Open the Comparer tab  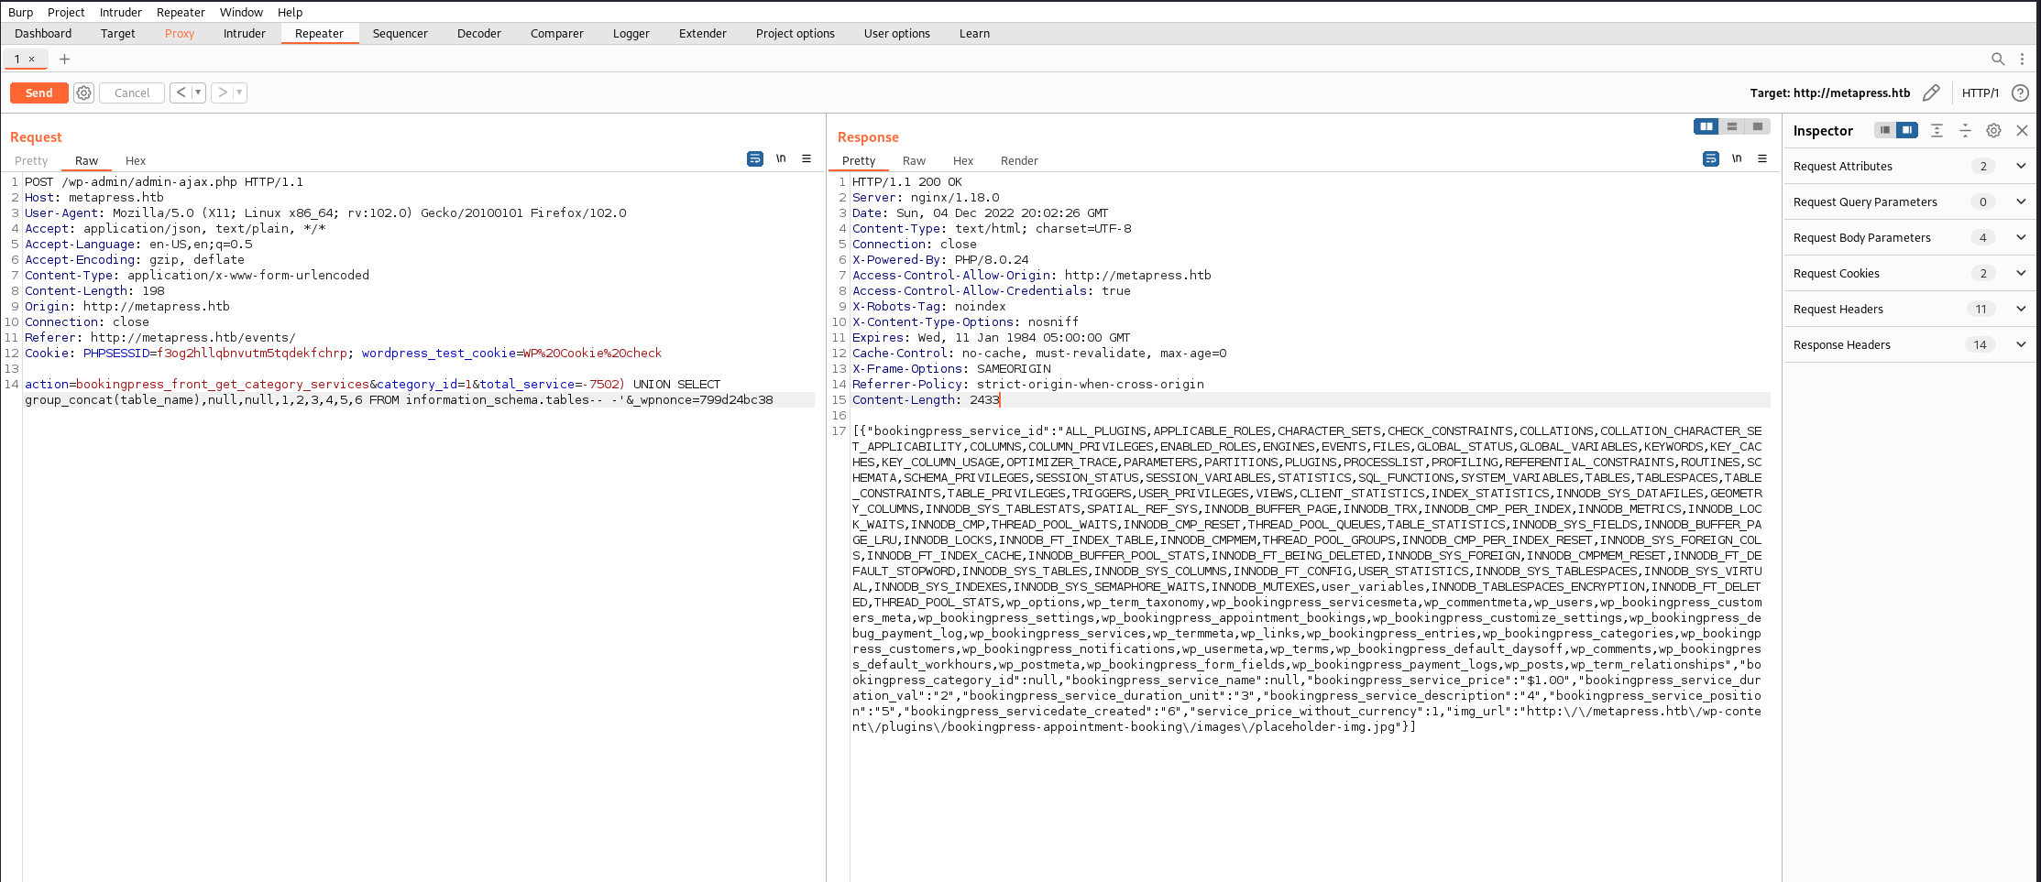coord(557,33)
